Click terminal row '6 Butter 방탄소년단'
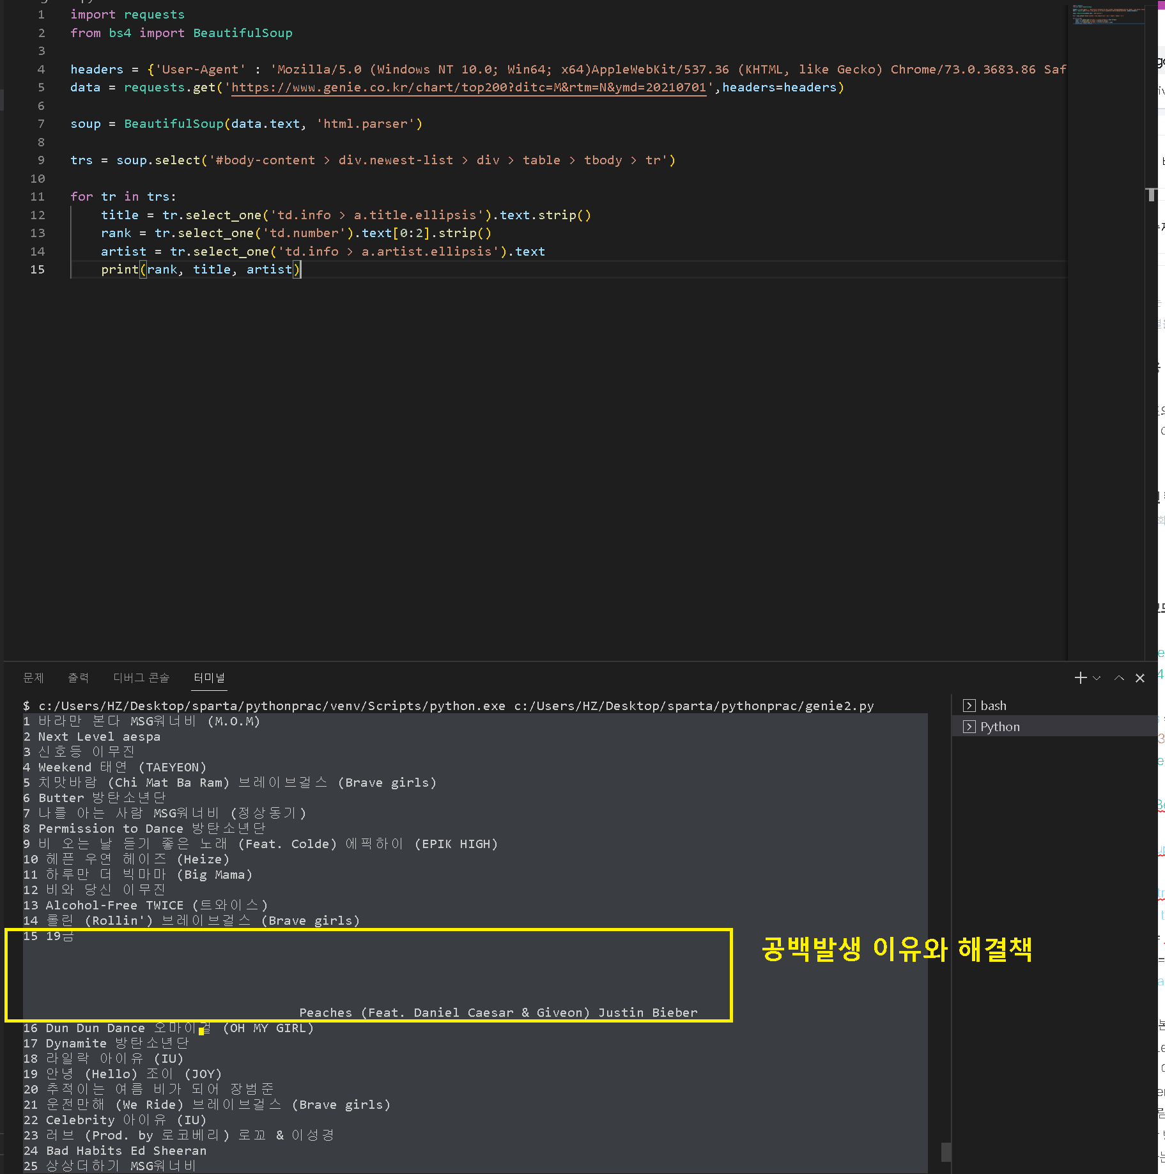 point(95,798)
